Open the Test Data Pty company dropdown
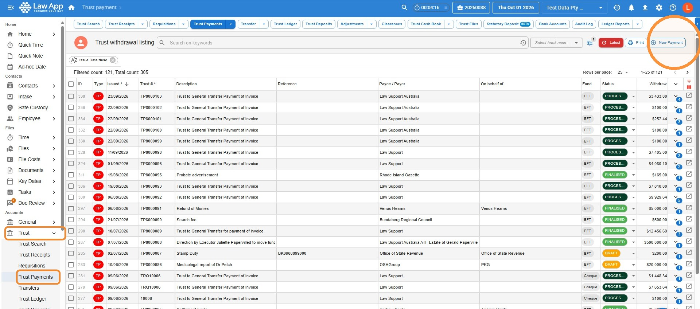 click(574, 8)
